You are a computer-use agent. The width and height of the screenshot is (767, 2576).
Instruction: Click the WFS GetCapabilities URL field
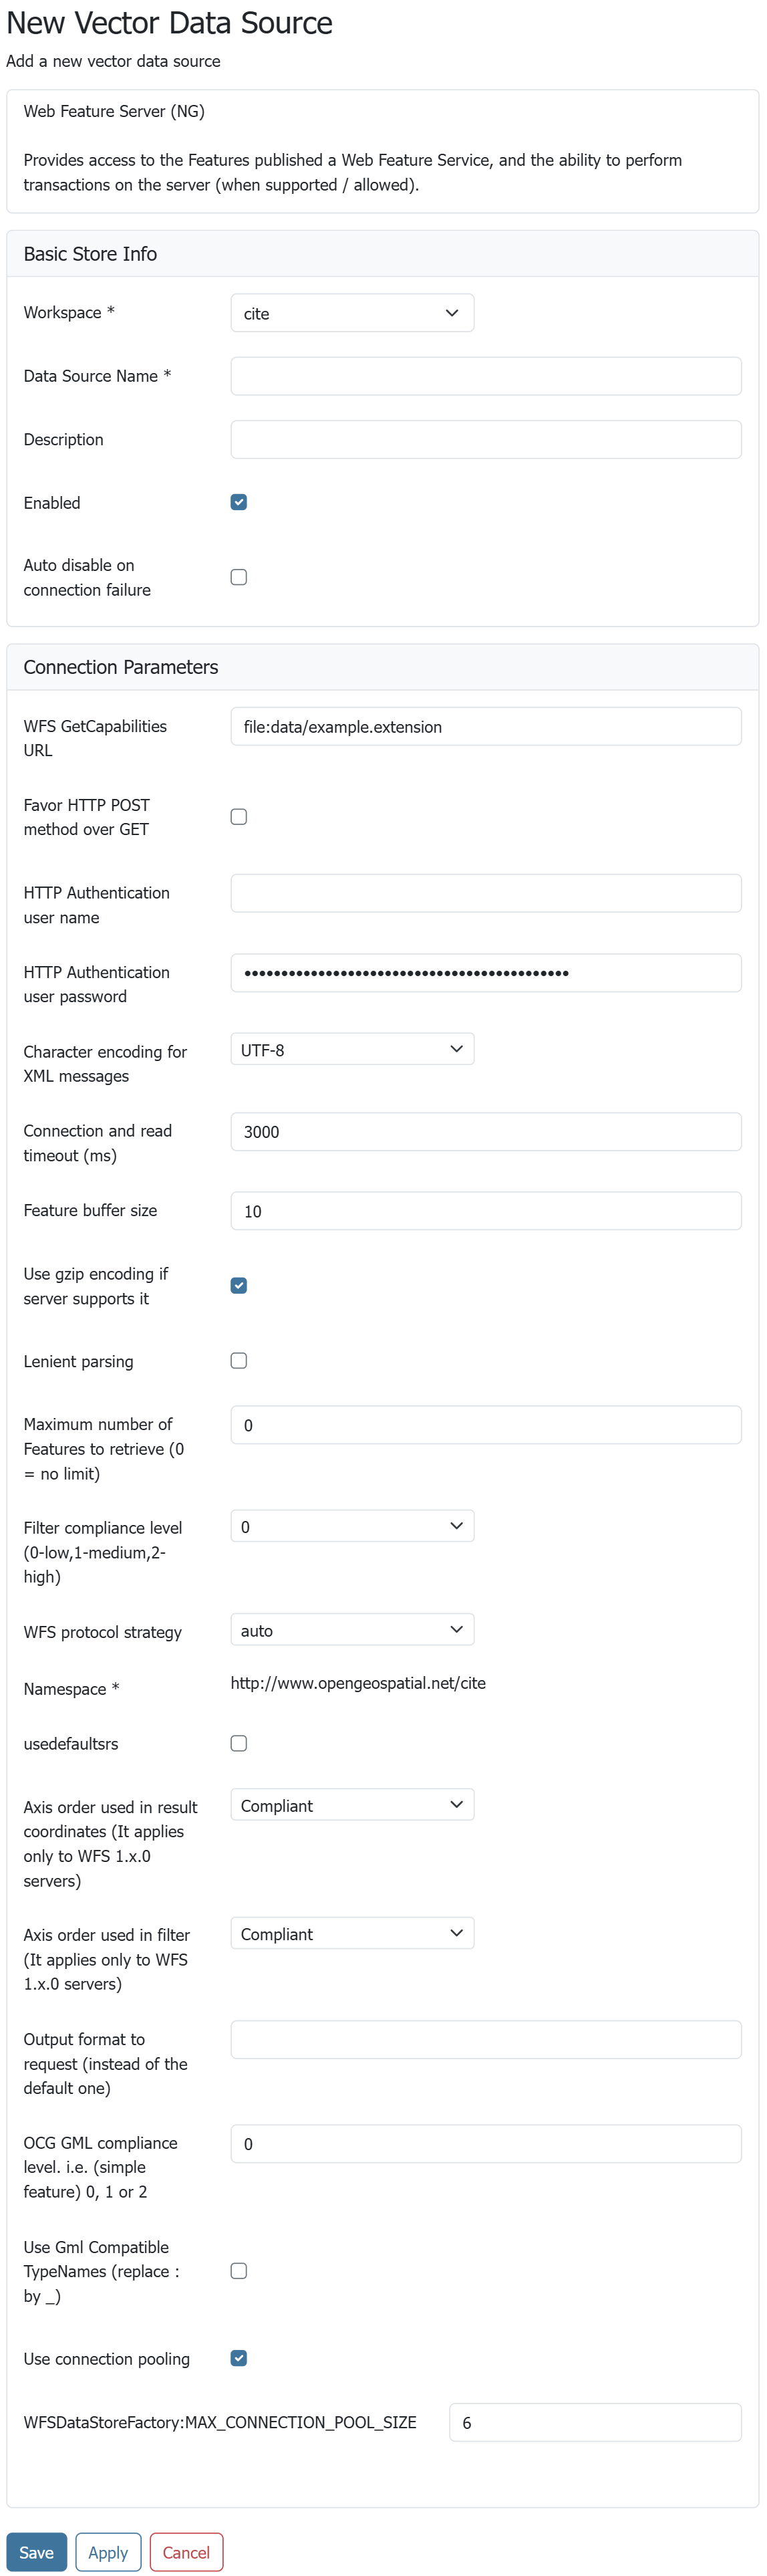tap(485, 727)
